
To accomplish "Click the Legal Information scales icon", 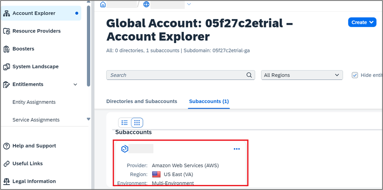I will tap(6, 182).
